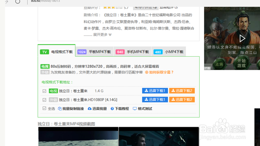This screenshot has height=146, width=260.
Task: Click the orange play-circle icon before 如何获取字幕
Action: (x=147, y=72)
